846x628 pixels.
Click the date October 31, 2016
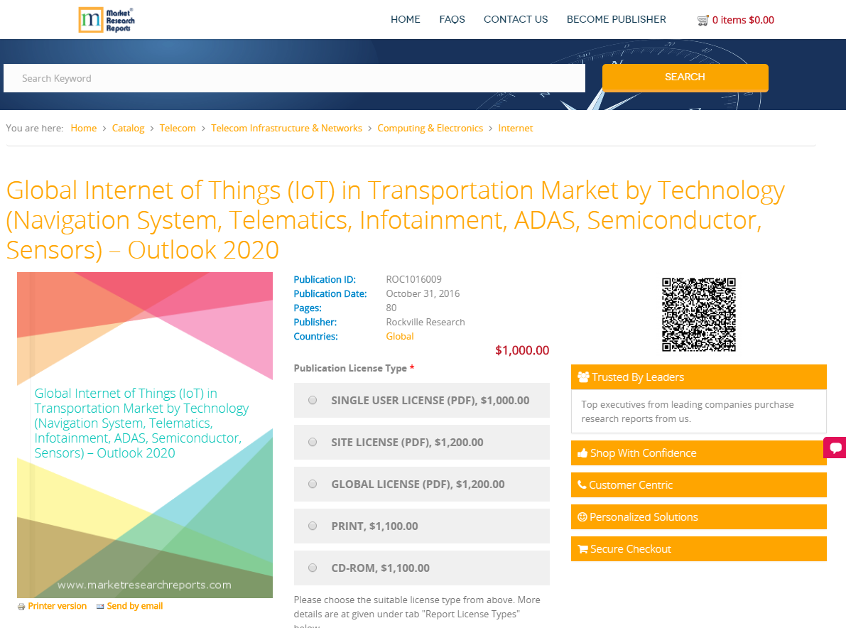coord(423,294)
